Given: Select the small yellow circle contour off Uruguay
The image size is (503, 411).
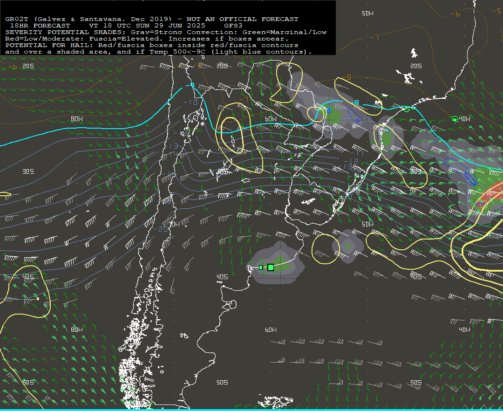Looking at the screenshot, I should [x=326, y=249].
